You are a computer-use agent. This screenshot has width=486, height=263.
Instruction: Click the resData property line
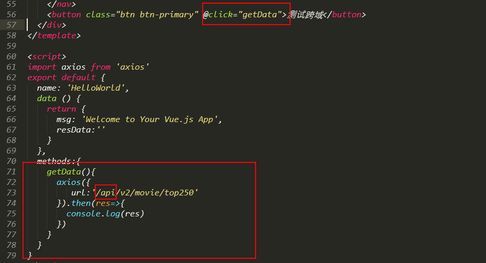tap(81, 129)
